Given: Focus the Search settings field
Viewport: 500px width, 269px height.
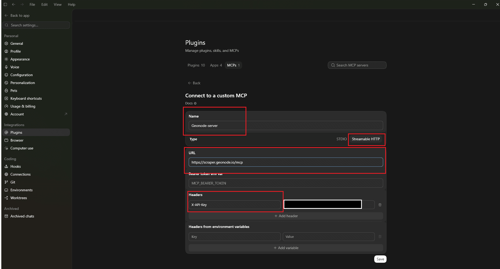Looking at the screenshot, I should [x=36, y=25].
